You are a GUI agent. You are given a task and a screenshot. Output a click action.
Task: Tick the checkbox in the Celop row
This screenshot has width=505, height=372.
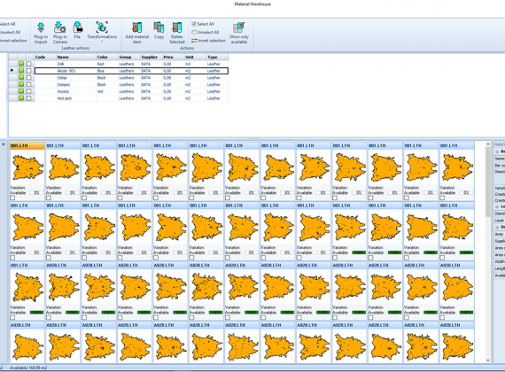click(28, 78)
